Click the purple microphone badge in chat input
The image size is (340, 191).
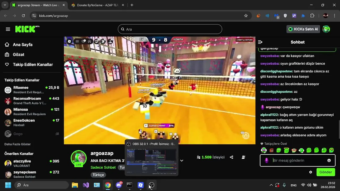266,160
